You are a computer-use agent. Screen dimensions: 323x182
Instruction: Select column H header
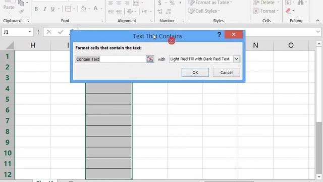32,45
